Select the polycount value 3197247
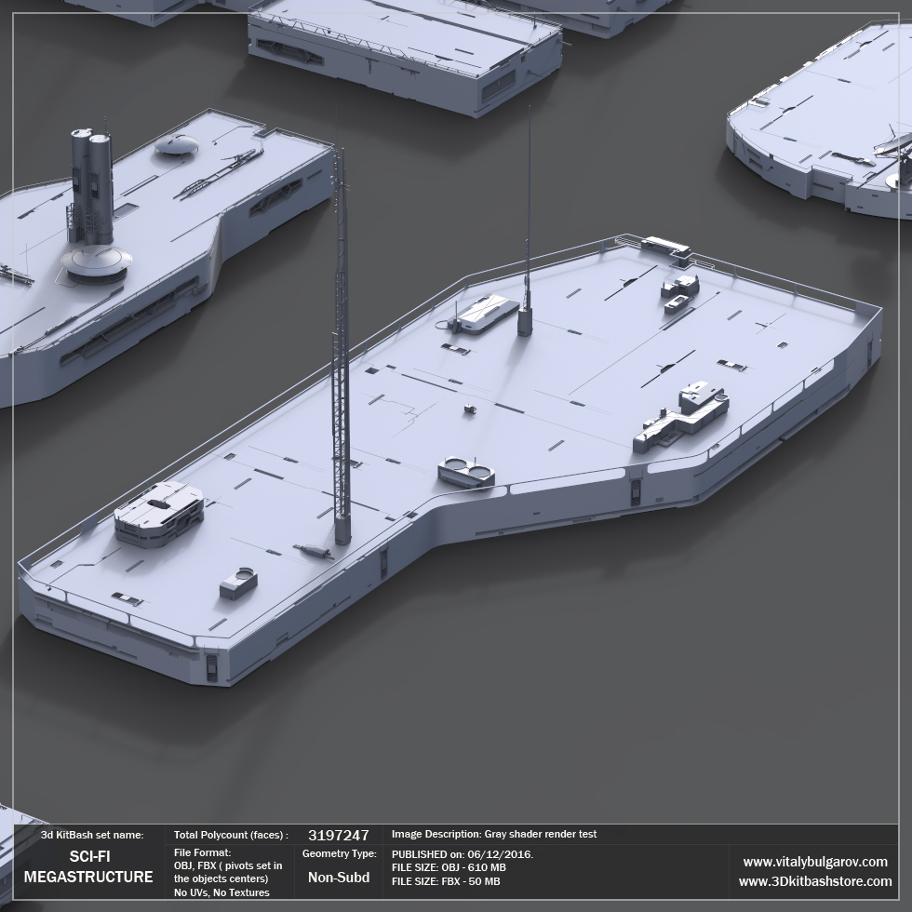This screenshot has height=912, width=912. [x=338, y=836]
